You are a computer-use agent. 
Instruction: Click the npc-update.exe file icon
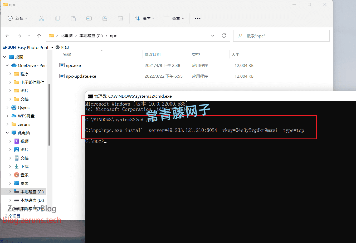click(62, 76)
